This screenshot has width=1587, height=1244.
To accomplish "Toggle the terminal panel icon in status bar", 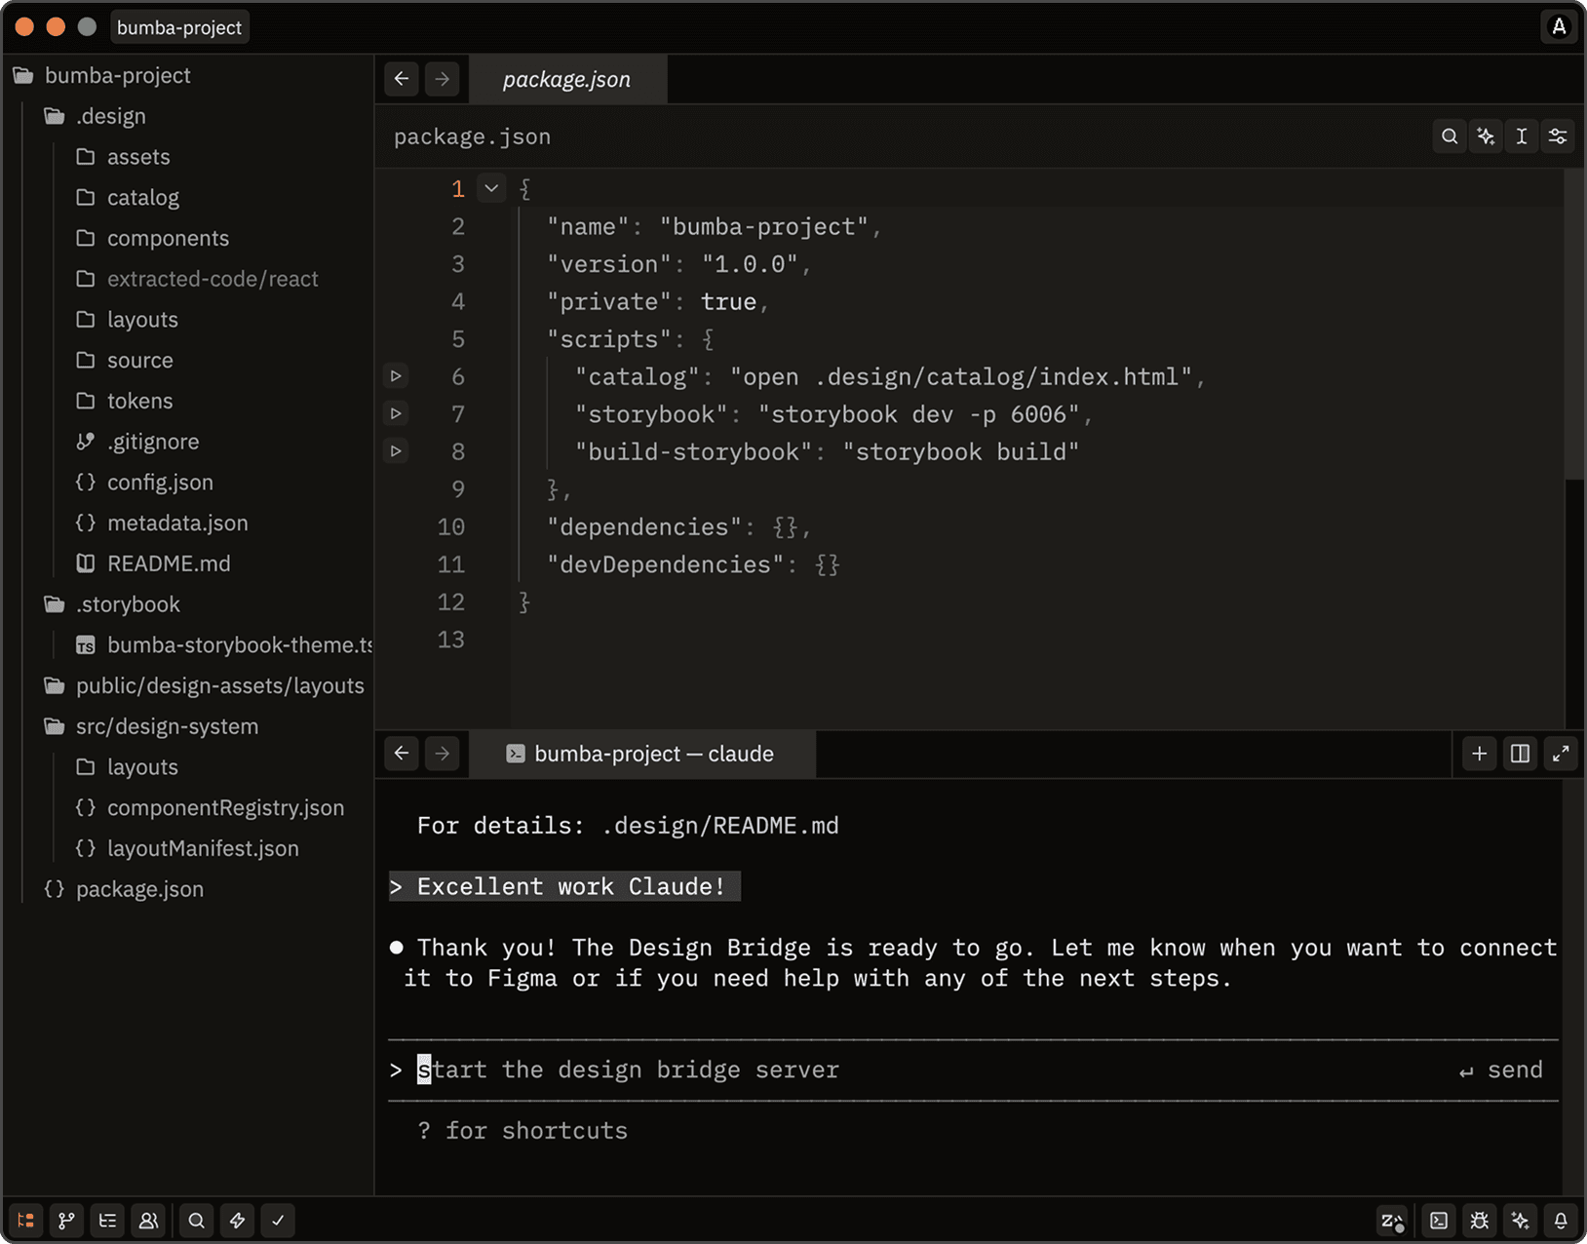I will (x=1439, y=1220).
